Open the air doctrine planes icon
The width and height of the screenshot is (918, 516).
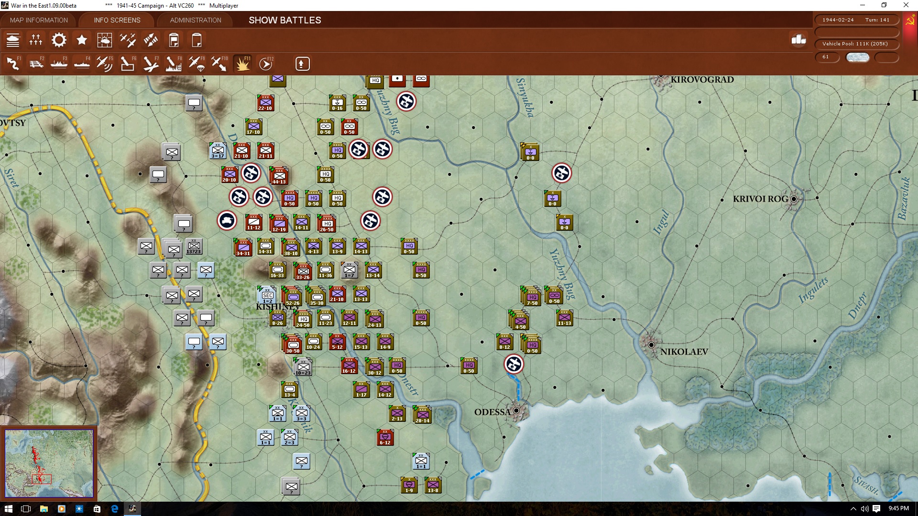[x=128, y=40]
